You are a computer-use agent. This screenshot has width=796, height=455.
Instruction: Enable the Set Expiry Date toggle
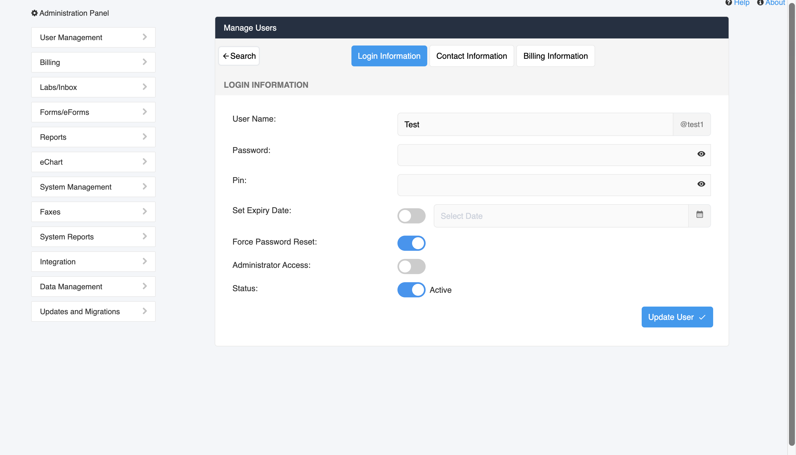(411, 216)
